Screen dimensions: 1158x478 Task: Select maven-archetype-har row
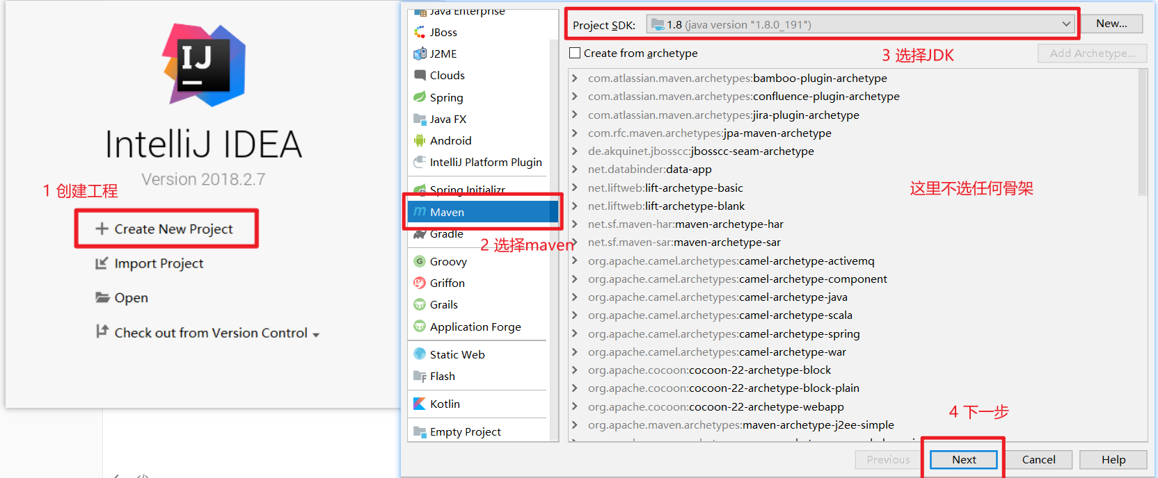click(x=853, y=224)
